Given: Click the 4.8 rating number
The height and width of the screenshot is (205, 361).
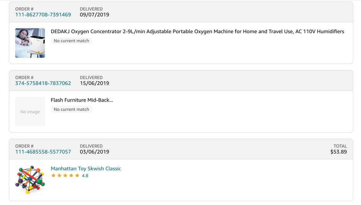Looking at the screenshot, I should [x=85, y=176].
